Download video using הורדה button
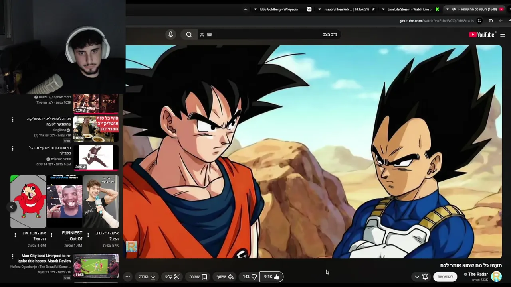Viewport: 511px width, 287px height. pyautogui.click(x=147, y=277)
